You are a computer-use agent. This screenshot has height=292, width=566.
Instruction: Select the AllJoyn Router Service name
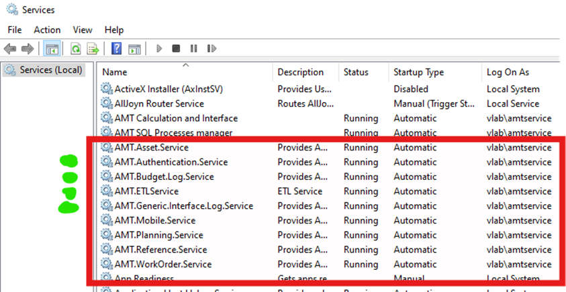pos(159,104)
